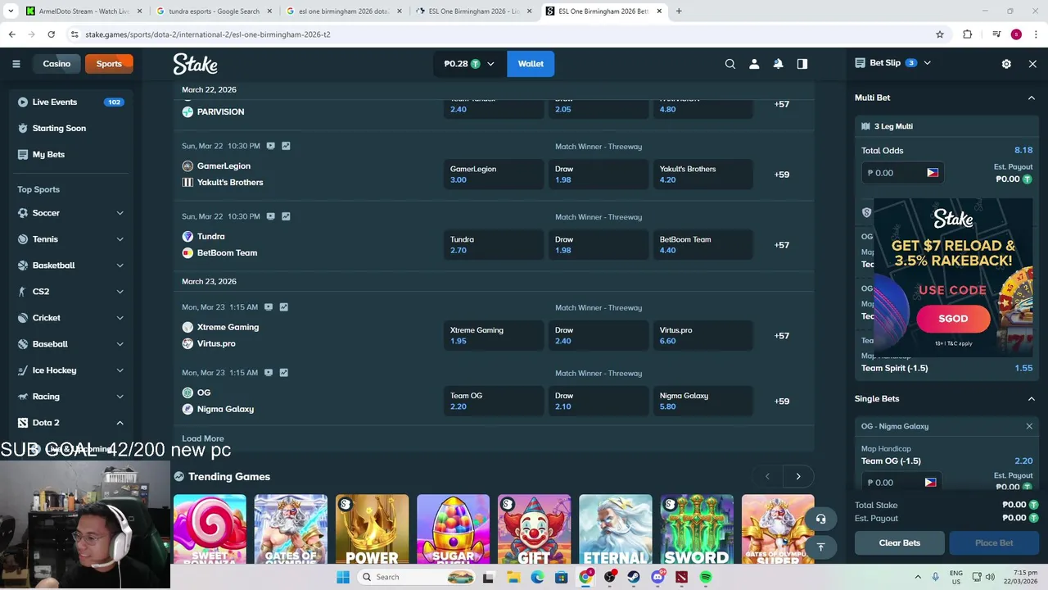
Task: Open the notifications bell
Action: (x=778, y=64)
